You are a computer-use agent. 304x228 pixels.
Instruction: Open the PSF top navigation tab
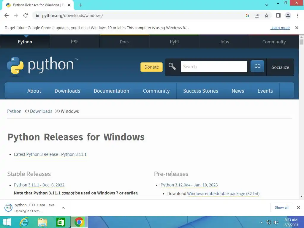75,42
